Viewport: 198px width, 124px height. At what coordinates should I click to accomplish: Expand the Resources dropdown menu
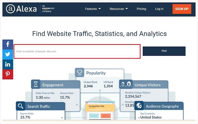(x=119, y=9)
